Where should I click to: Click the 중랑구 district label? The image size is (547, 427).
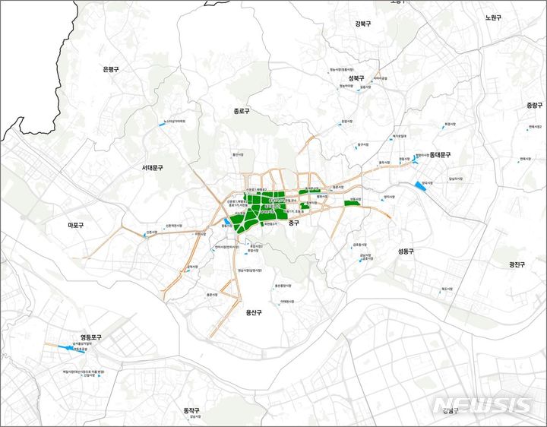[535, 105]
